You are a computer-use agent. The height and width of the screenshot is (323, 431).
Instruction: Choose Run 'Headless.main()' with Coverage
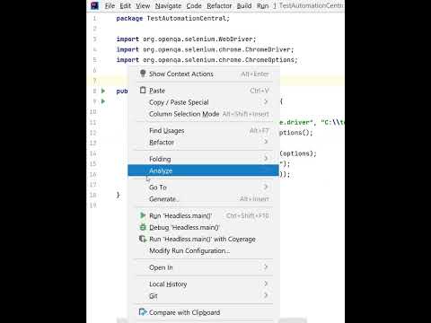click(204, 239)
